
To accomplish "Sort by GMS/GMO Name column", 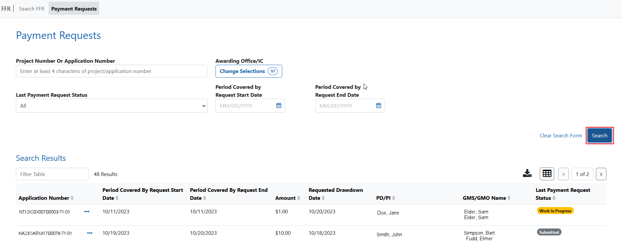I will (509, 198).
